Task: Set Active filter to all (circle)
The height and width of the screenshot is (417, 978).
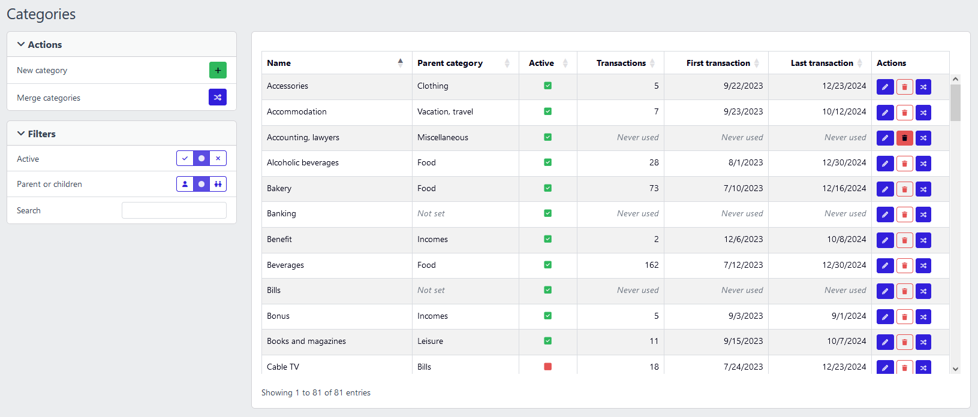Action: (201, 158)
